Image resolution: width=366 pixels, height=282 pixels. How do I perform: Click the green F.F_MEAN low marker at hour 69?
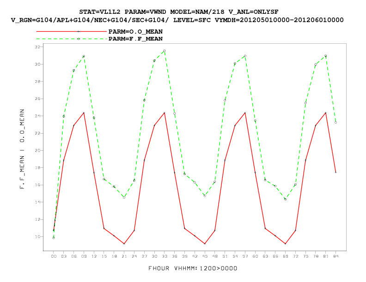pyautogui.click(x=285, y=199)
